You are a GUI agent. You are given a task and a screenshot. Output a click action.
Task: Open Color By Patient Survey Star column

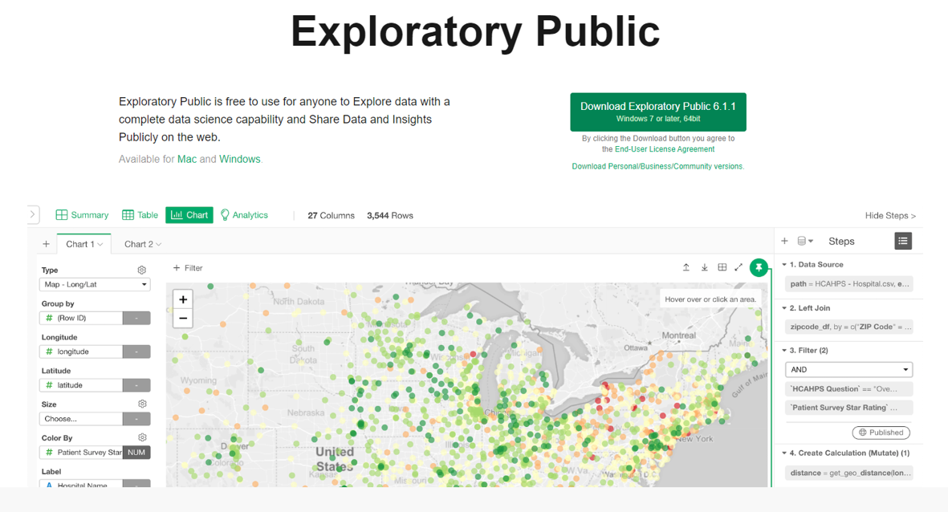pyautogui.click(x=81, y=452)
